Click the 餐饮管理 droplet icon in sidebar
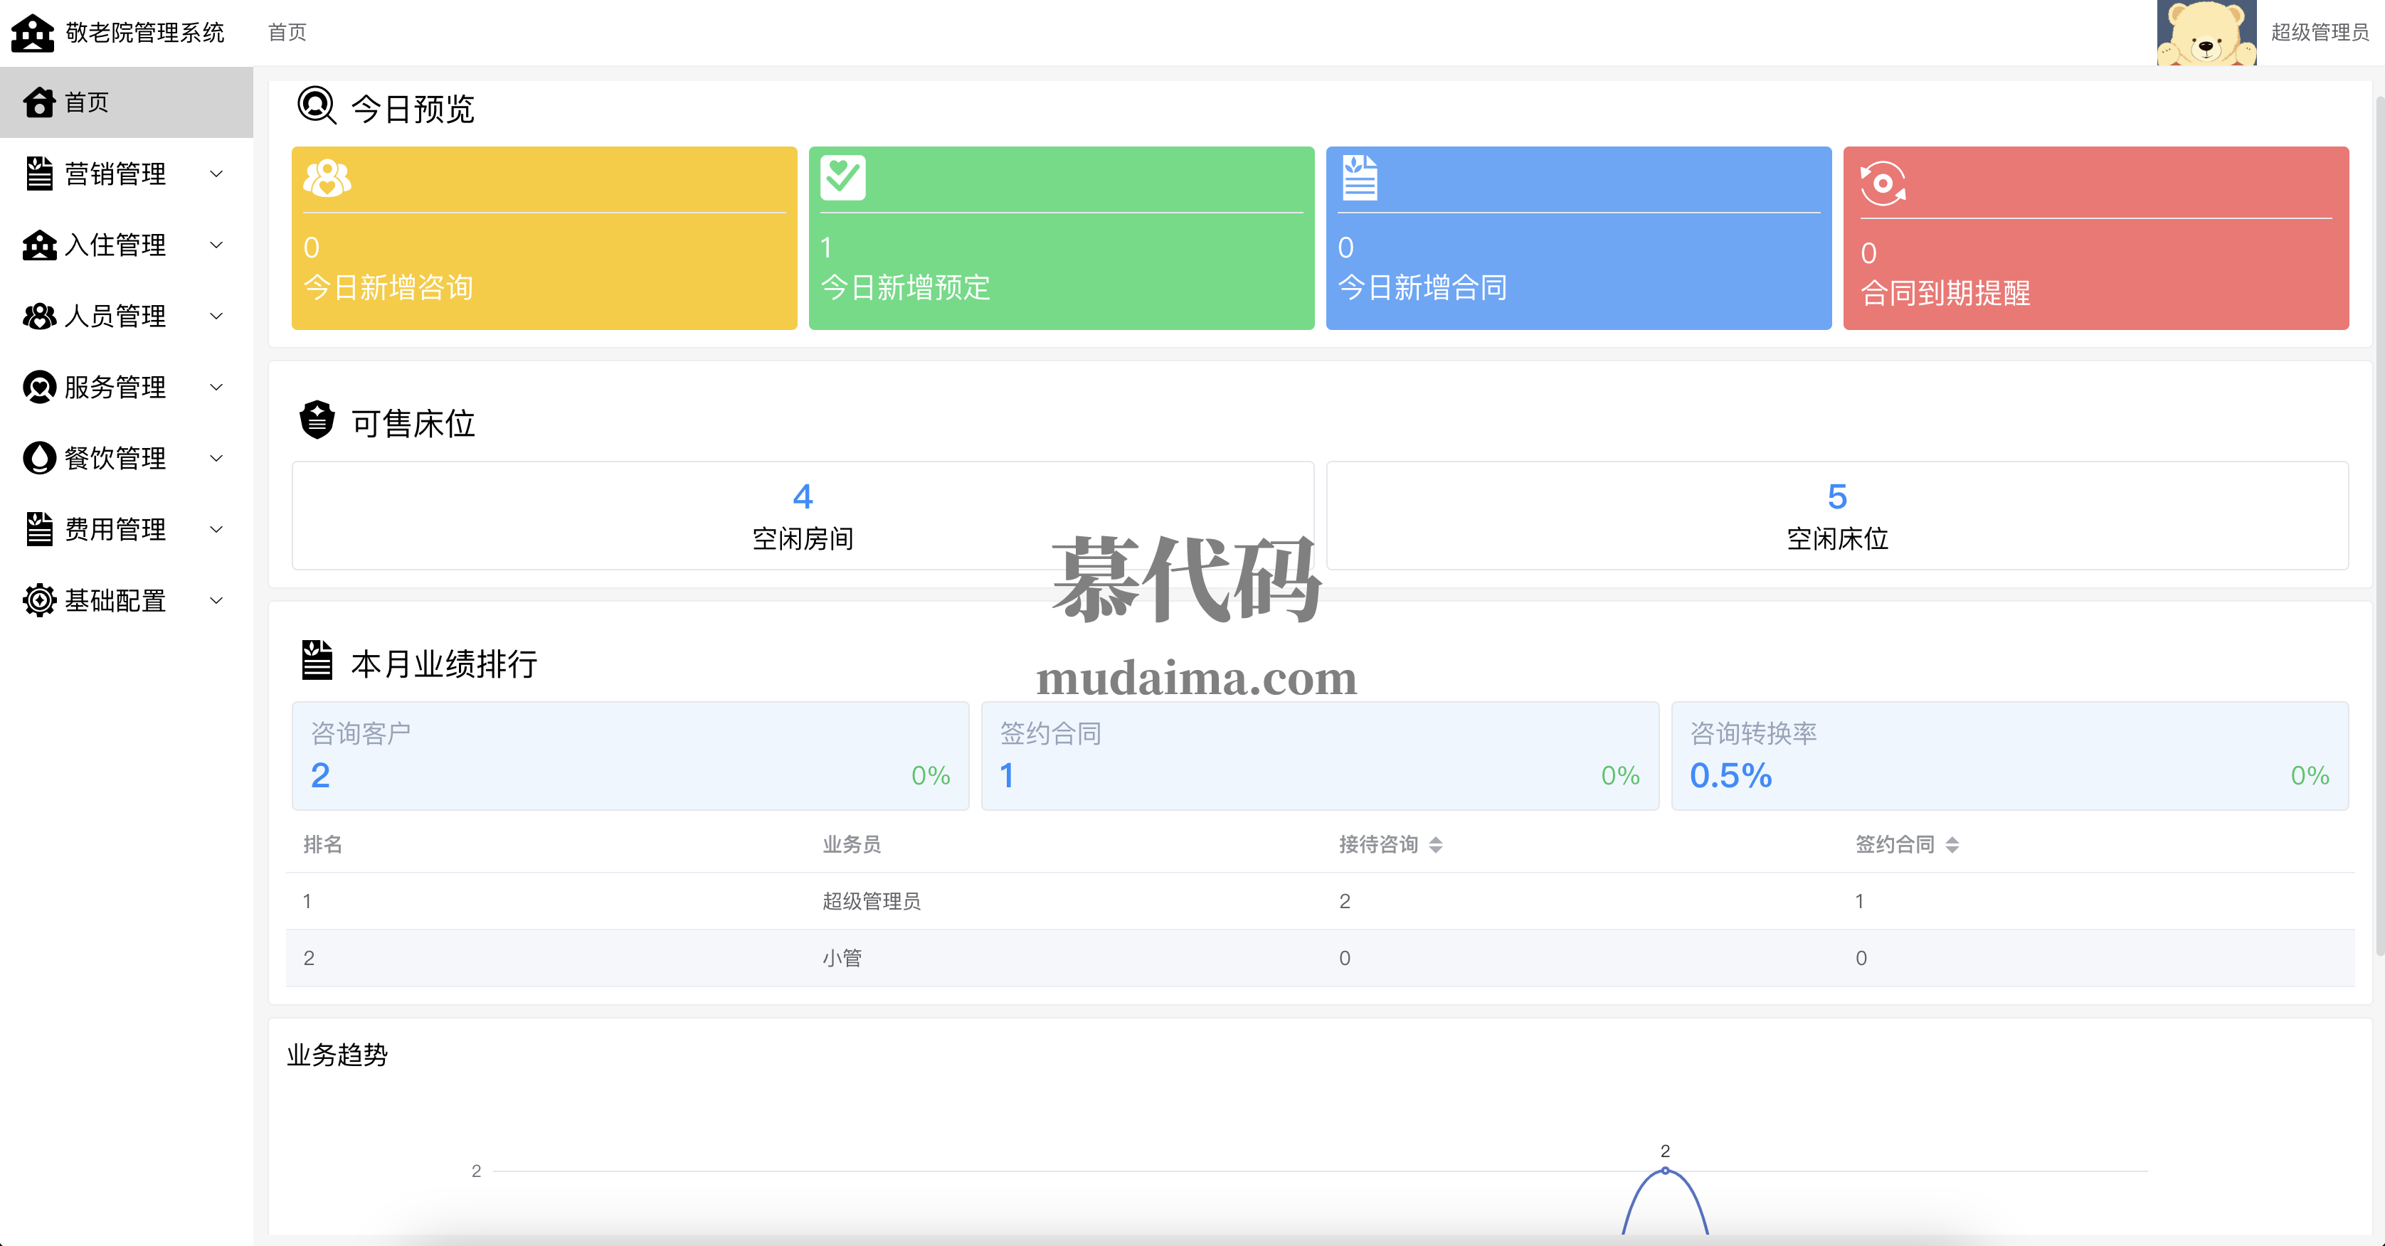2385x1246 pixels. [x=39, y=458]
